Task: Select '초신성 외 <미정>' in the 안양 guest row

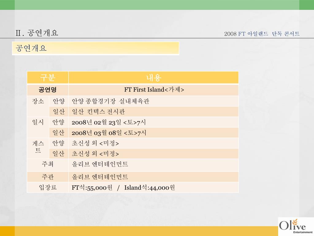Action: coord(95,143)
